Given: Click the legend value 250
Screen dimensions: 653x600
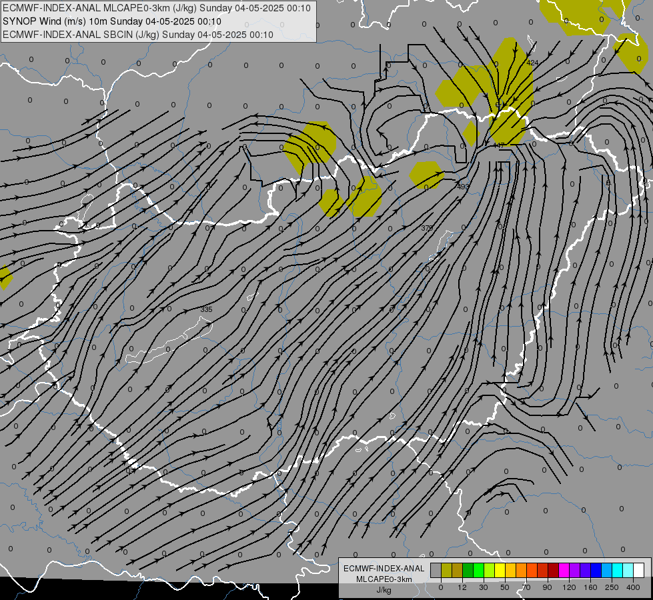Looking at the screenshot, I should (x=612, y=587).
